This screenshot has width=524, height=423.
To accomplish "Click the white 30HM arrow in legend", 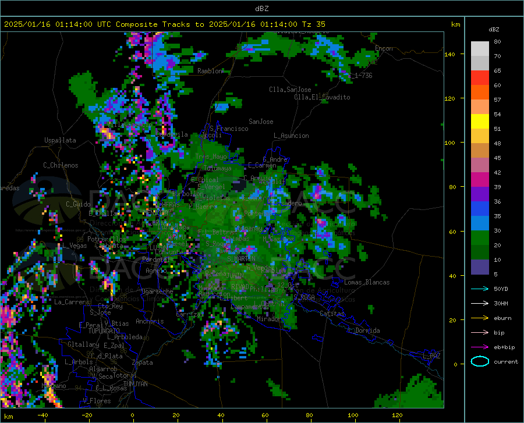I will coord(480,304).
